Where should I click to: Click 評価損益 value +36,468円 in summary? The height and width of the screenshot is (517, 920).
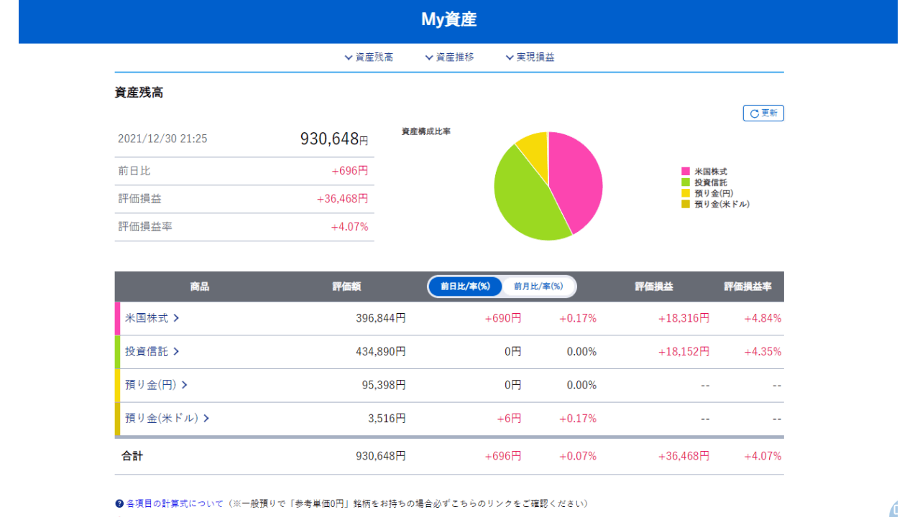tap(342, 199)
